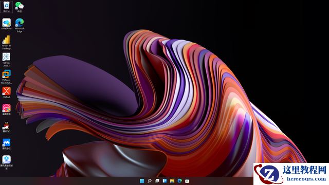Image resolution: width=329 pixels, height=185 pixels.
Task: Select the Tencent QQ penguin shortcut
Action: 7,127
